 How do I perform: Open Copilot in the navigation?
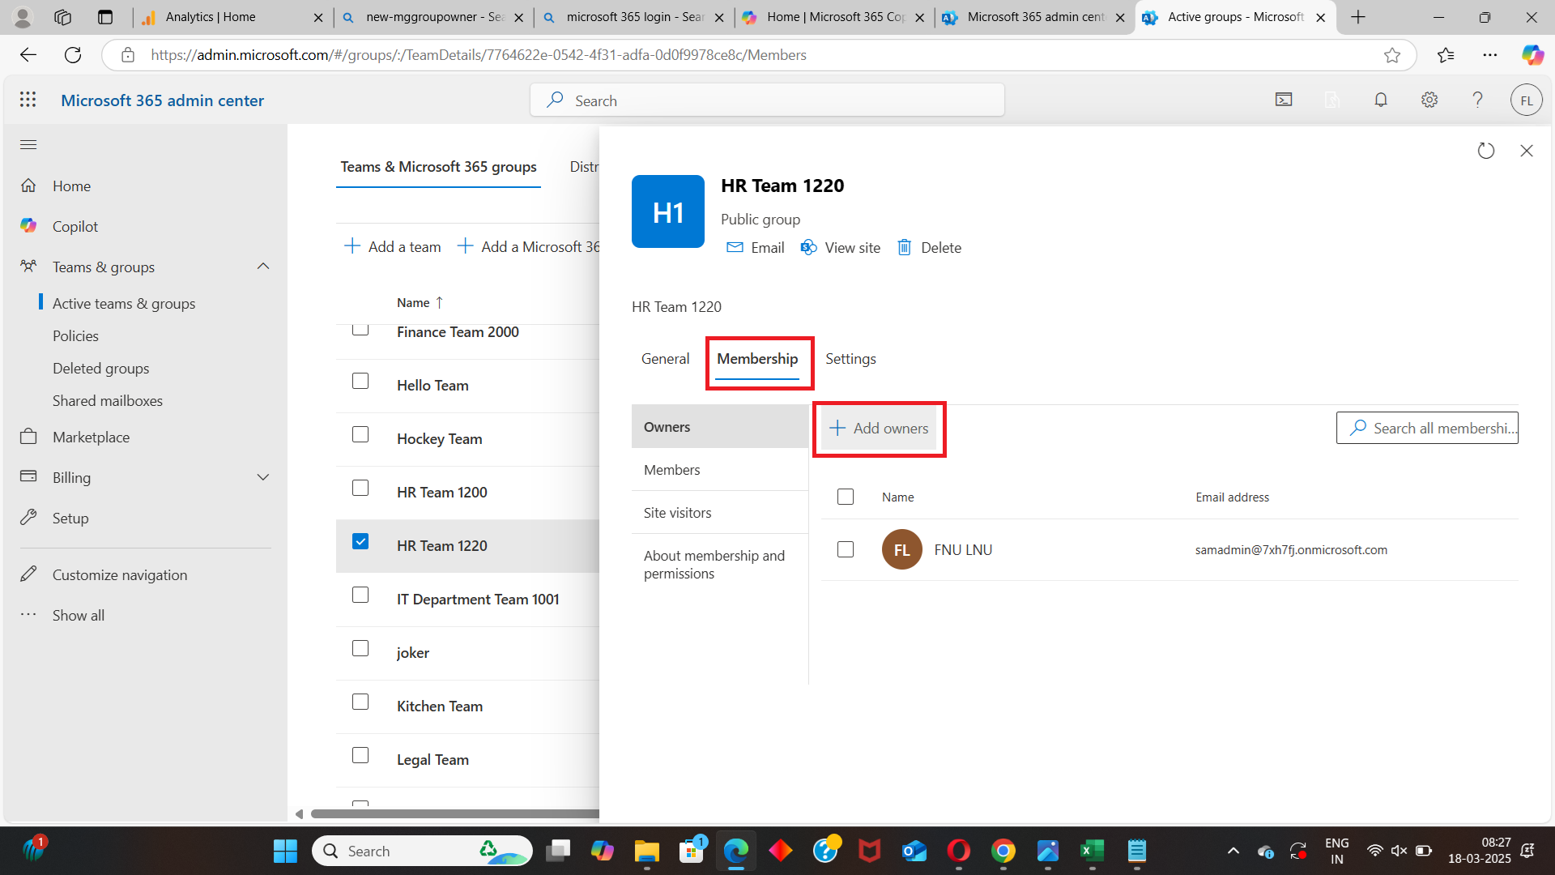(75, 227)
